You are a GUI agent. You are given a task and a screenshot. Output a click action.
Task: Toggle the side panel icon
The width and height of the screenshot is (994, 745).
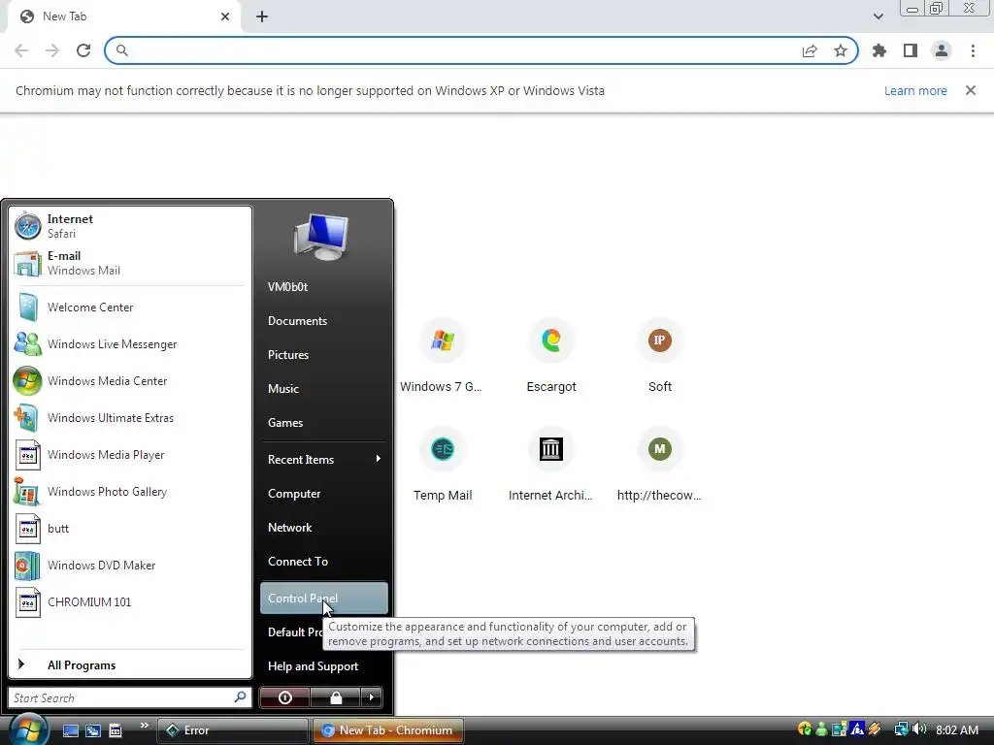[x=911, y=50]
